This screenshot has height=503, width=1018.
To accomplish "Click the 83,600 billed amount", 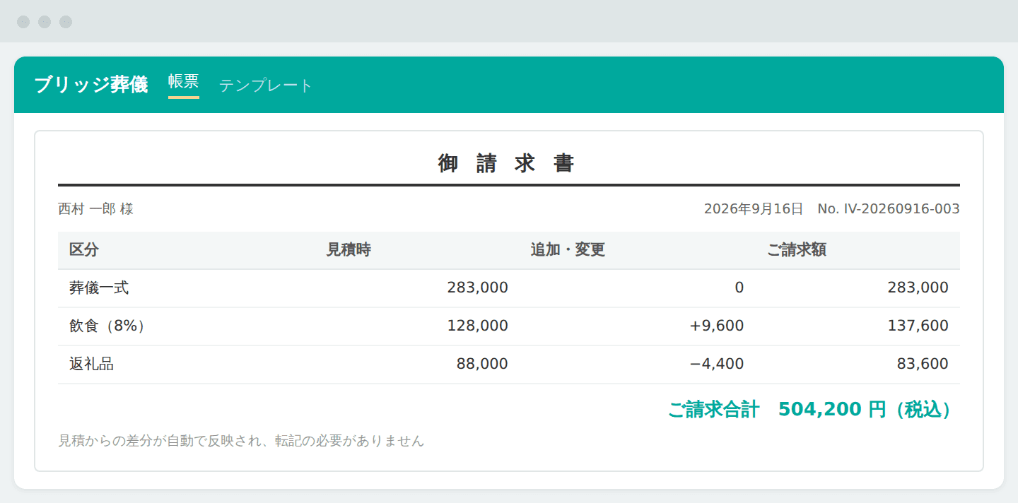I will point(923,364).
